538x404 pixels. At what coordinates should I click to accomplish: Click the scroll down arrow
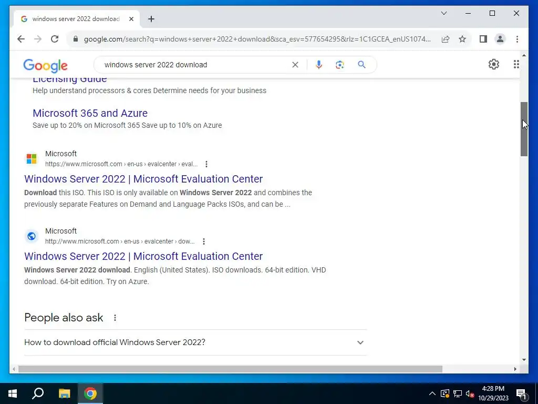coord(524,360)
